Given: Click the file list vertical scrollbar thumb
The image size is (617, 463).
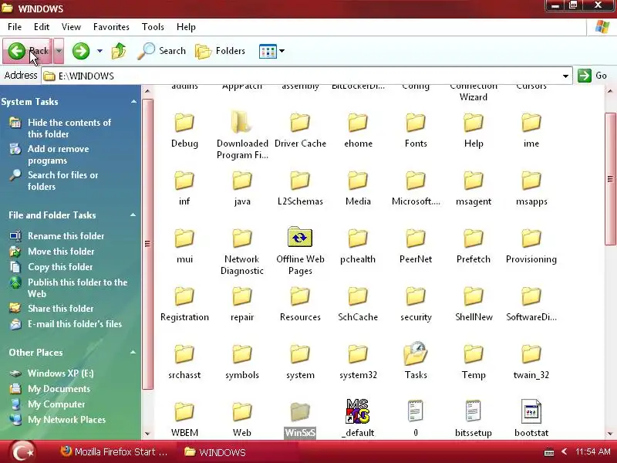Looking at the screenshot, I should click(x=610, y=178).
